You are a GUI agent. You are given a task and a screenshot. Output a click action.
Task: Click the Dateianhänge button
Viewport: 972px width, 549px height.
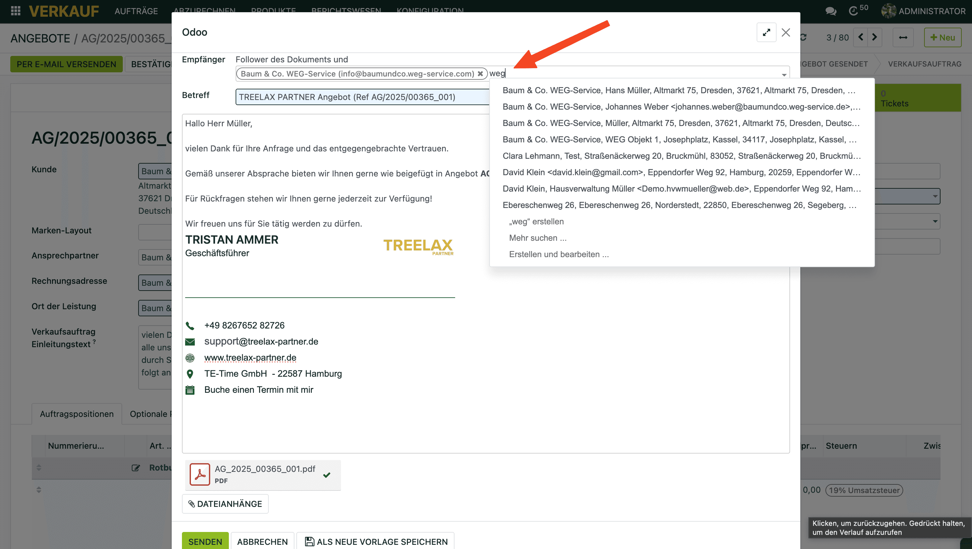coord(225,504)
